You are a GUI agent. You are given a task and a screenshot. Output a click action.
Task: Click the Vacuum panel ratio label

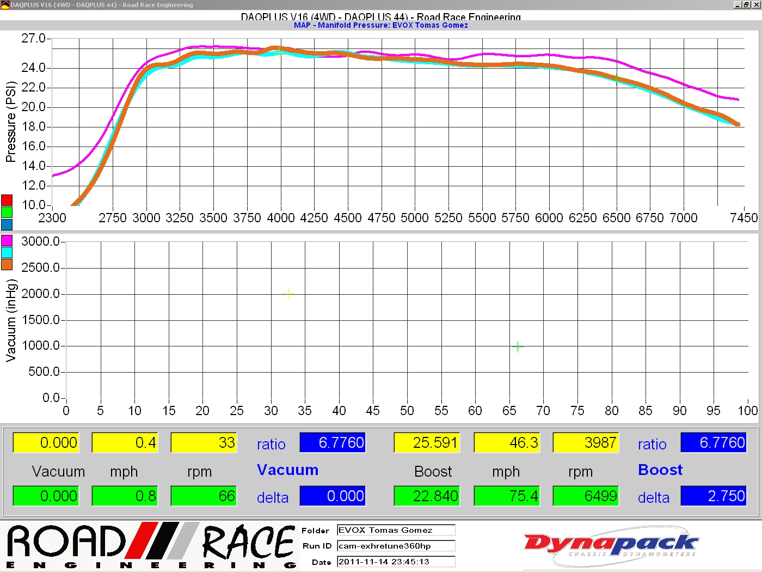coord(271,445)
